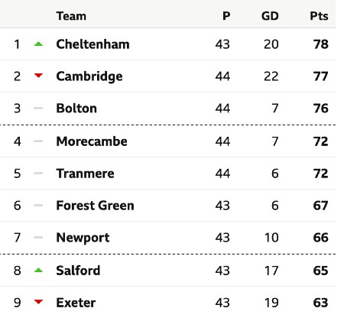Viewport: 344px width, 318px height.
Task: Click Morecambe's grey no-change dash icon
Action: point(38,141)
